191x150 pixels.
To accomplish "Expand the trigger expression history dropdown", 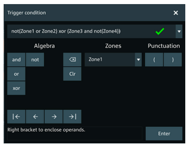I will pos(179,32).
